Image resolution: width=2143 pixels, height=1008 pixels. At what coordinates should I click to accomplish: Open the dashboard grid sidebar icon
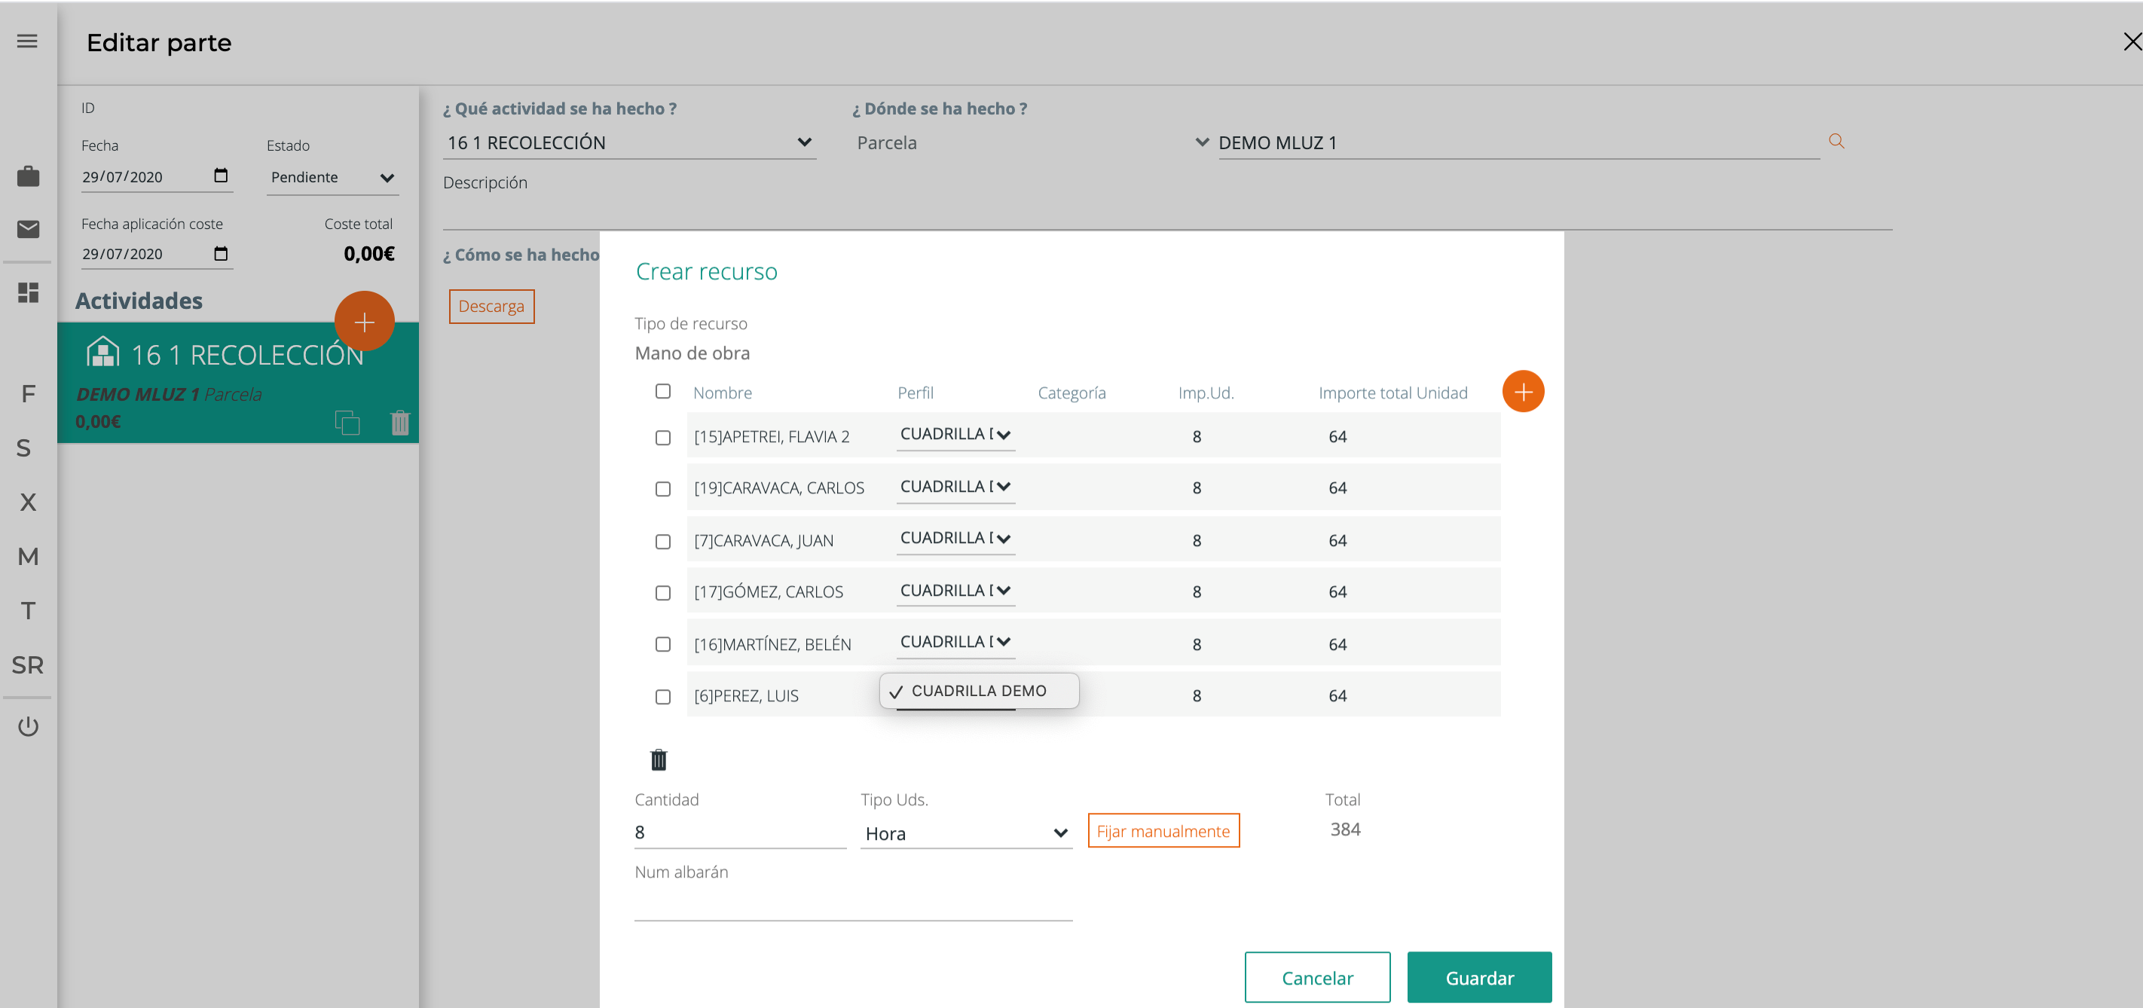tap(29, 293)
